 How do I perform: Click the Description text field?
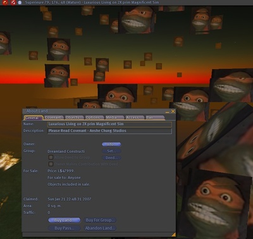click(x=109, y=131)
